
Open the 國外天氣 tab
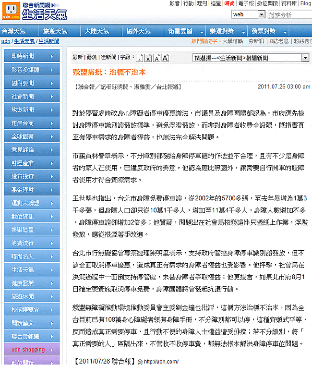(x=139, y=31)
